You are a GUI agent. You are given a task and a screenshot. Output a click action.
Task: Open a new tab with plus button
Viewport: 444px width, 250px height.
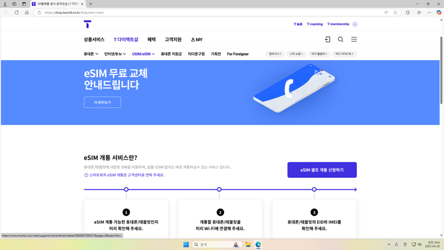click(x=90, y=4)
